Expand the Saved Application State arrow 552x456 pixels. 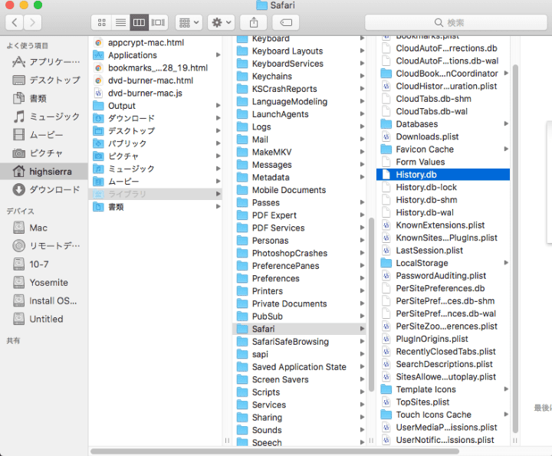coord(362,366)
